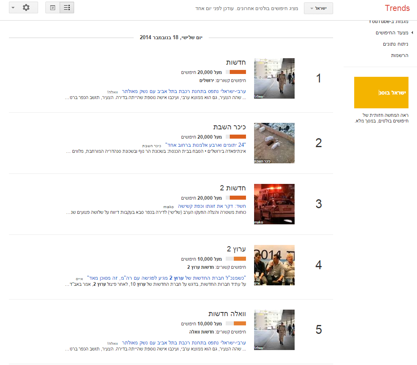
Task: Click the ערוץ 2 story thumbnail
Action: point(274,265)
